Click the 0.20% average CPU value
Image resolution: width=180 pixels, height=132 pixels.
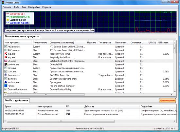(166, 54)
